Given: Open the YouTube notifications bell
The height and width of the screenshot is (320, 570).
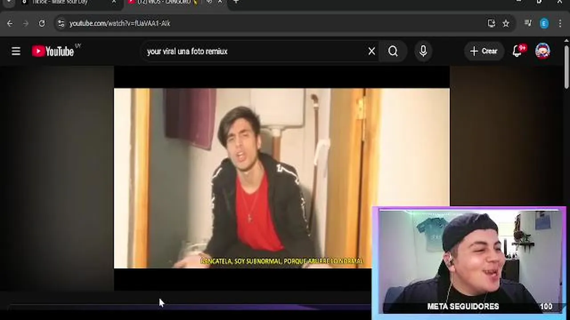Looking at the screenshot, I should pos(517,51).
